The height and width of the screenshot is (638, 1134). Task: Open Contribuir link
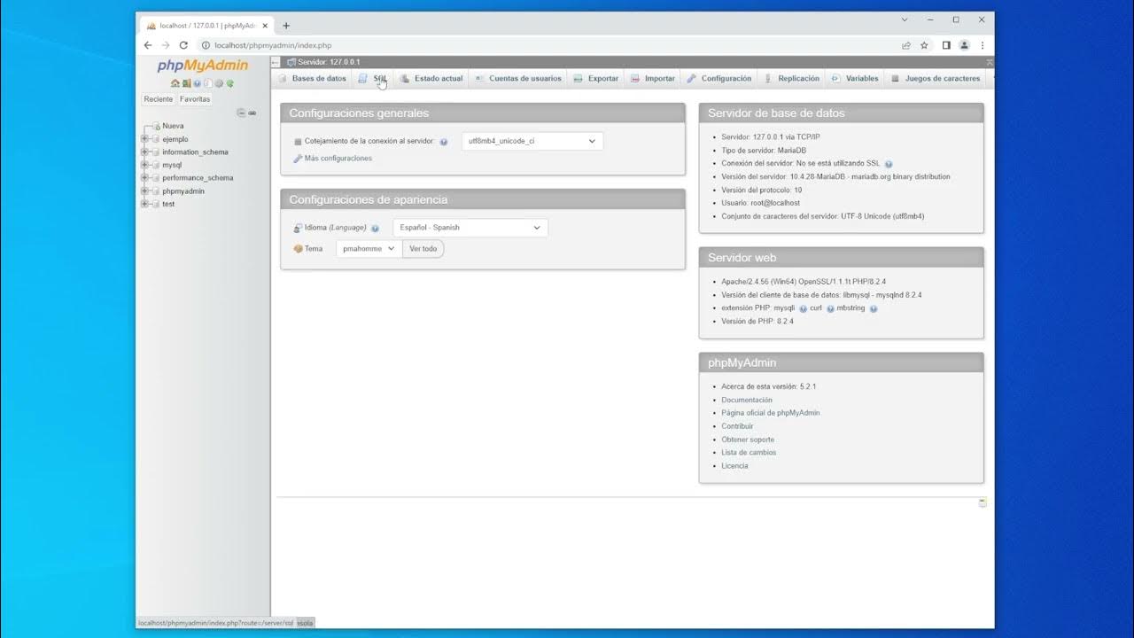click(737, 426)
